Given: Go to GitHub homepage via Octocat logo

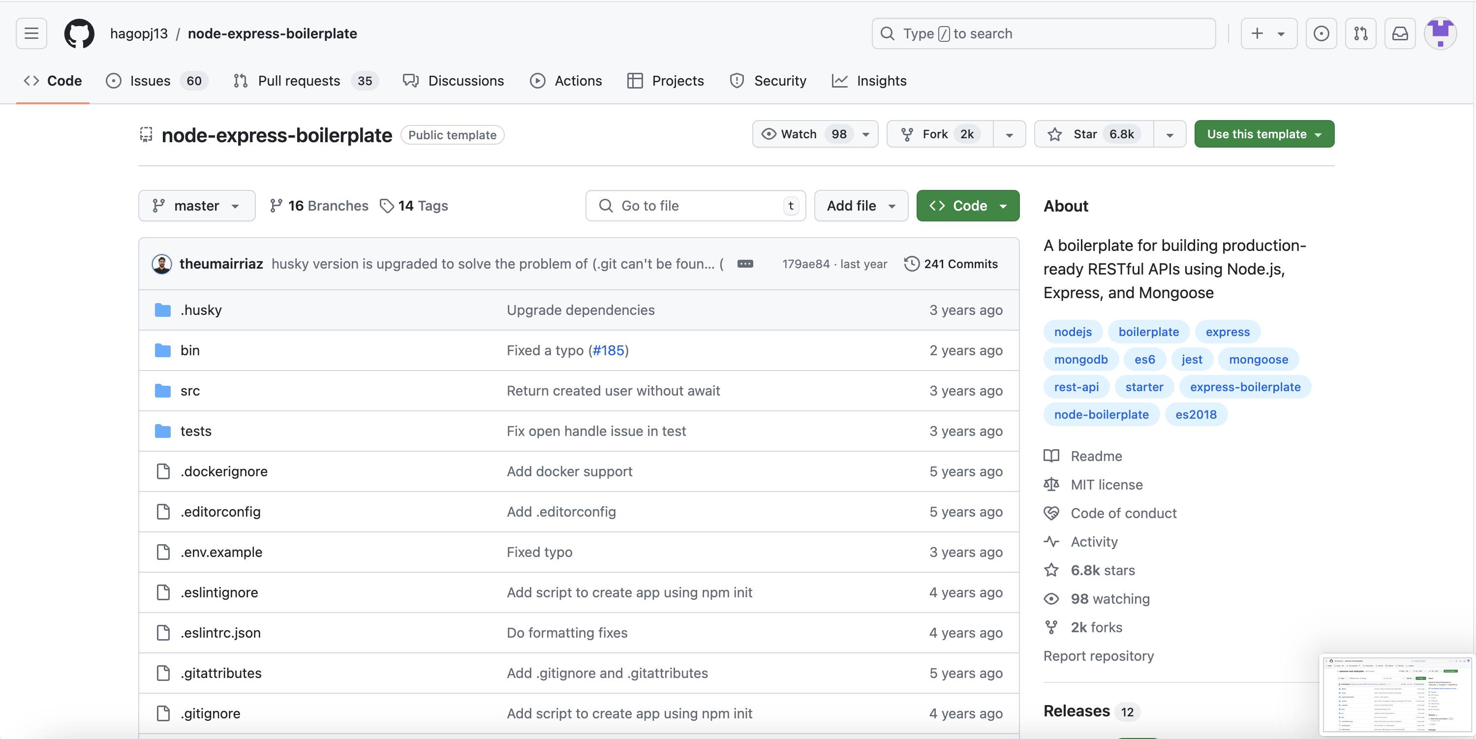Looking at the screenshot, I should (x=79, y=33).
